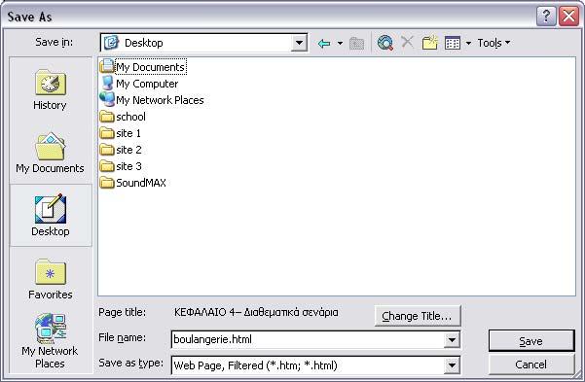Select the 'school' folder name
Screen dimensions: 585x382
click(130, 117)
